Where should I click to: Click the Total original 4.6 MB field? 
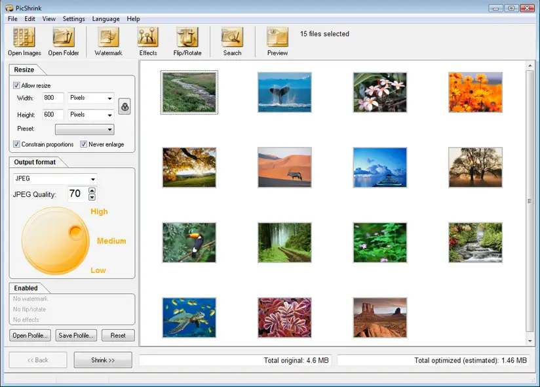(235, 361)
